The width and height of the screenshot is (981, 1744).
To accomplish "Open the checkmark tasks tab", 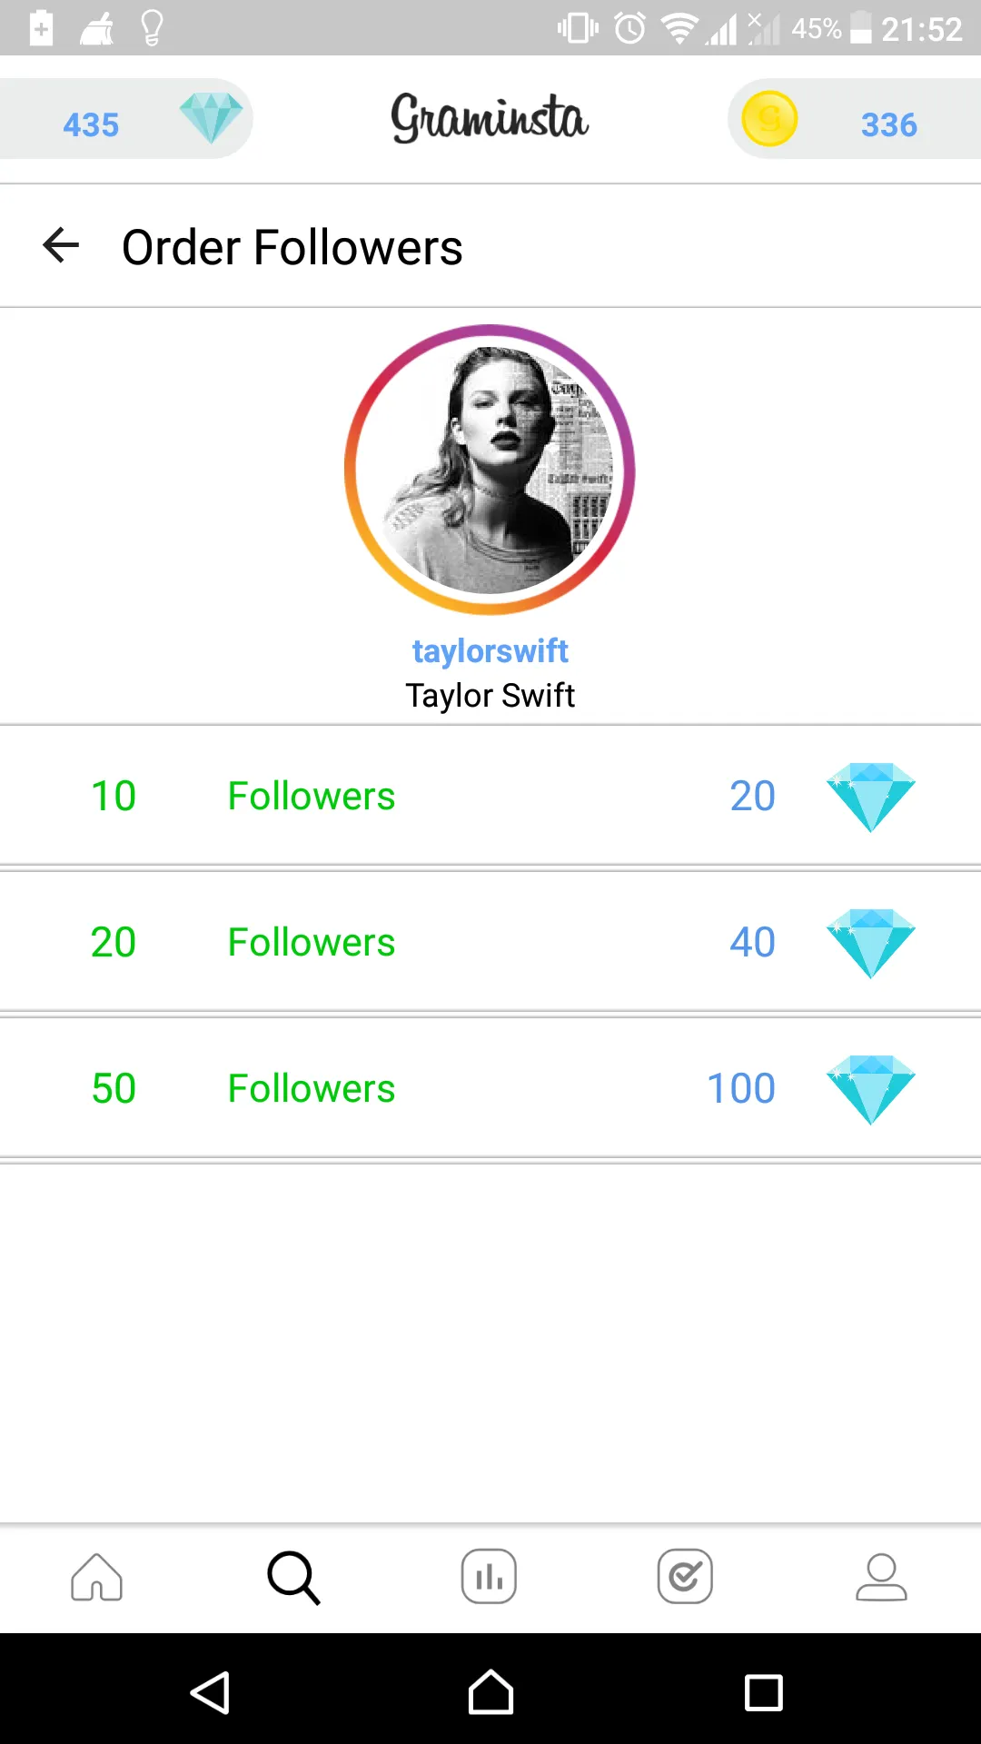I will click(685, 1577).
